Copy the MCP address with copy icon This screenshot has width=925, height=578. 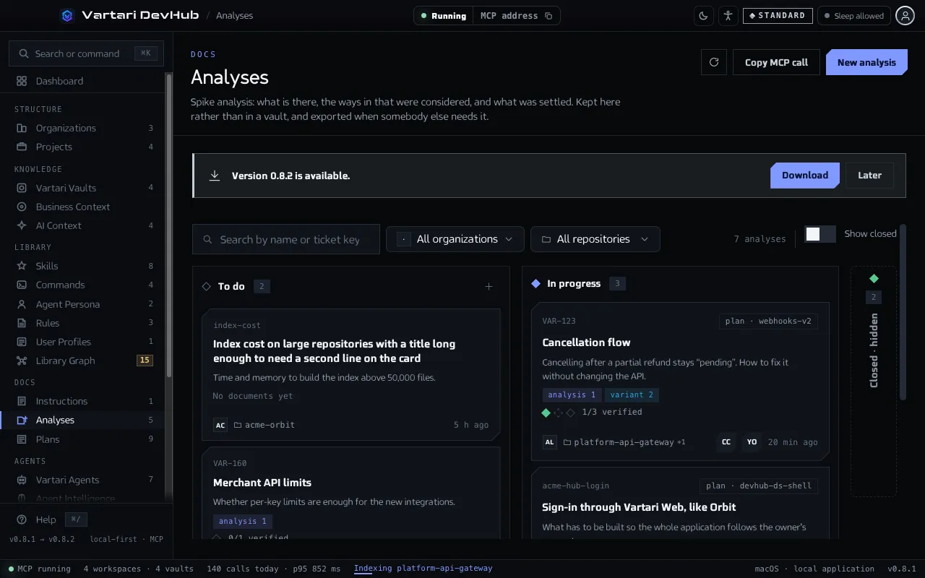pos(548,16)
